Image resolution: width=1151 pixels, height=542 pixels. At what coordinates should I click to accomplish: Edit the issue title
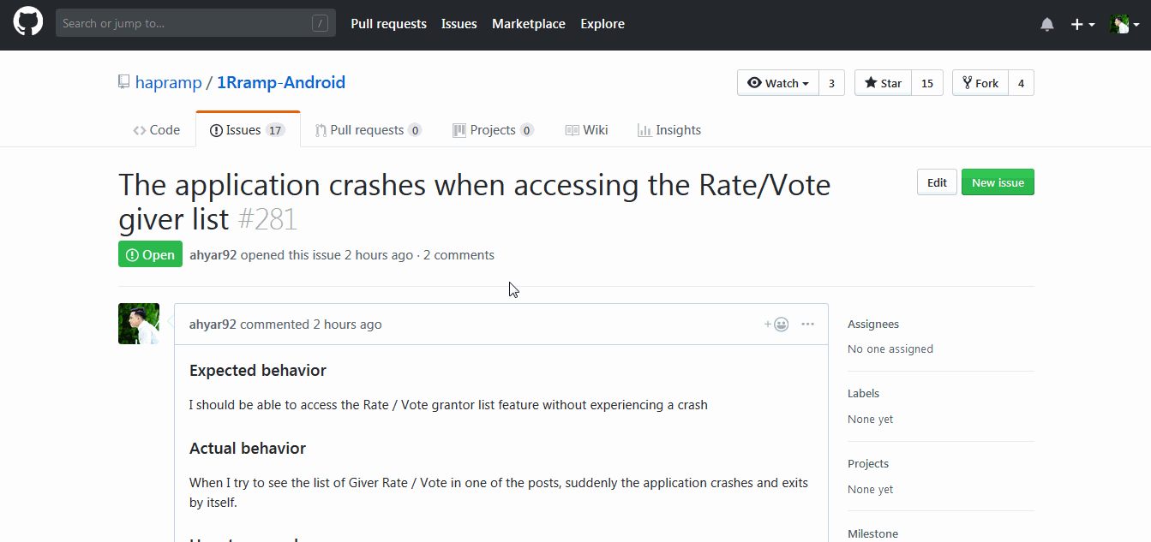(x=937, y=182)
